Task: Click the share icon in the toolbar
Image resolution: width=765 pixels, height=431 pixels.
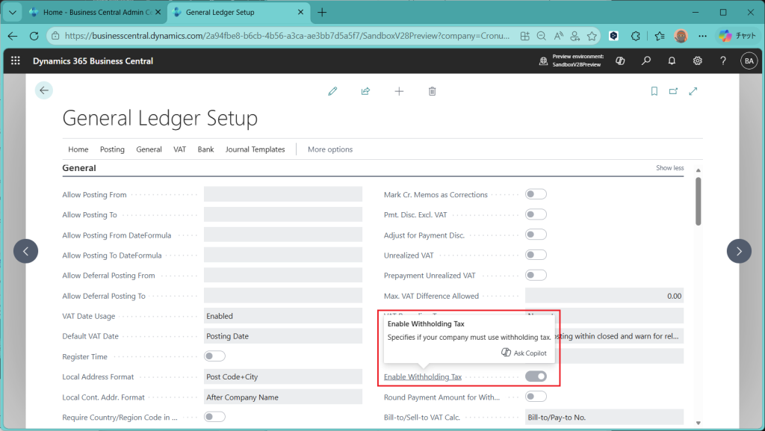Action: click(365, 91)
